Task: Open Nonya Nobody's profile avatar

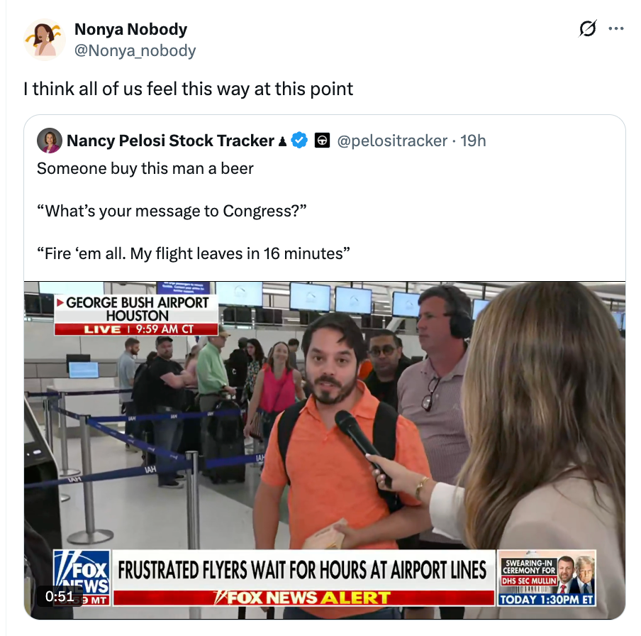Action: [x=45, y=40]
